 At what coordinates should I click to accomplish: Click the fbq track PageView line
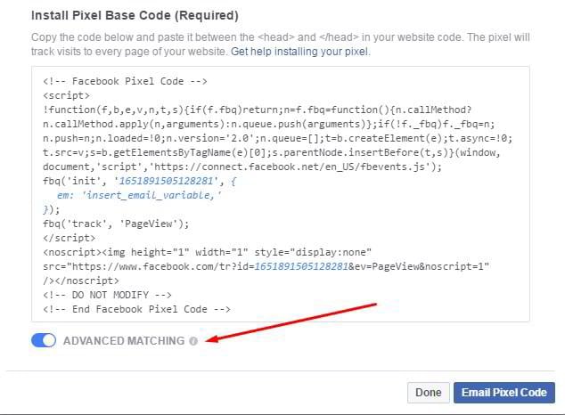(x=116, y=224)
